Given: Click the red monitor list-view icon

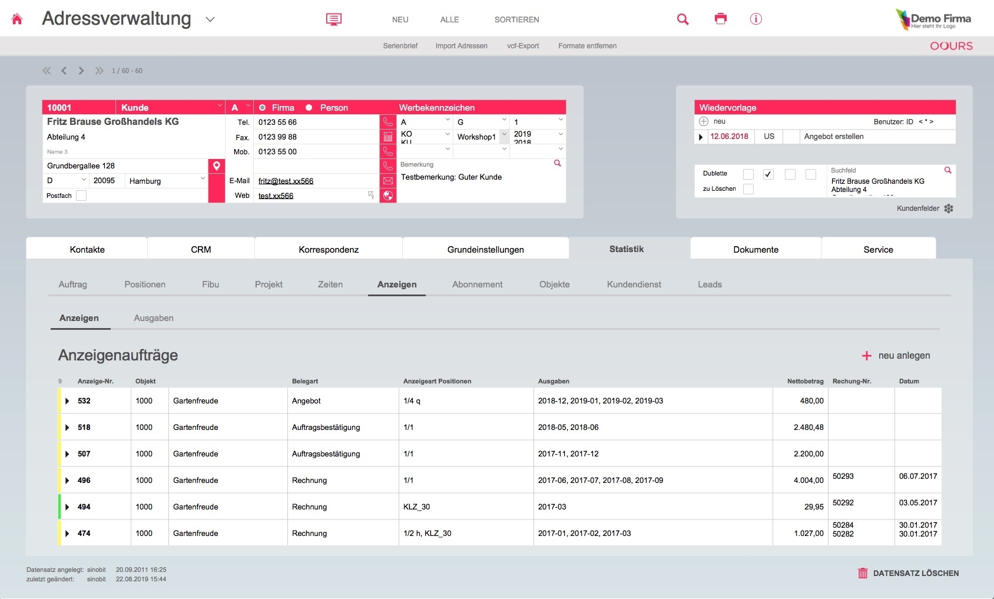Looking at the screenshot, I should coord(334,19).
